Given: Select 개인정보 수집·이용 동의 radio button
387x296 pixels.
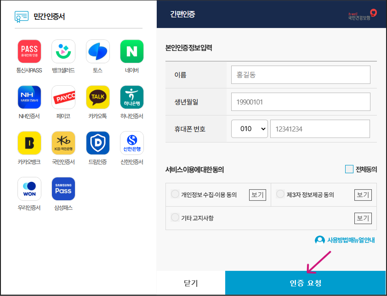Looking at the screenshot, I should (x=175, y=194).
